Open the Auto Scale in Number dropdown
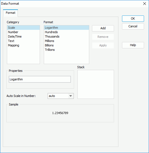The width and height of the screenshot is (149, 153). [x=61, y=96]
